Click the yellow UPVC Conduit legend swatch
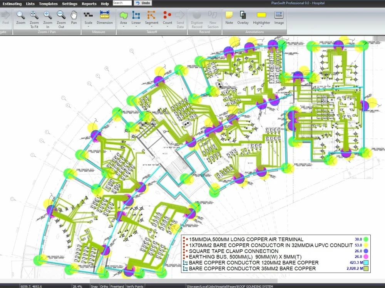 point(366,245)
